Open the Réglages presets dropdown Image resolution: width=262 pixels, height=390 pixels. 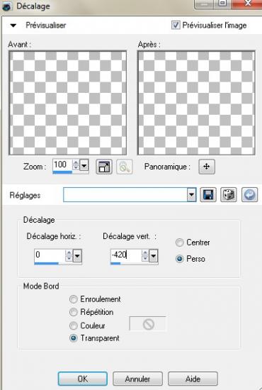click(191, 194)
